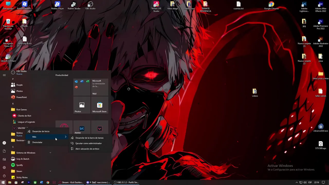Select the 'videos' folder on desktop
The image size is (329, 185).
[255, 93]
